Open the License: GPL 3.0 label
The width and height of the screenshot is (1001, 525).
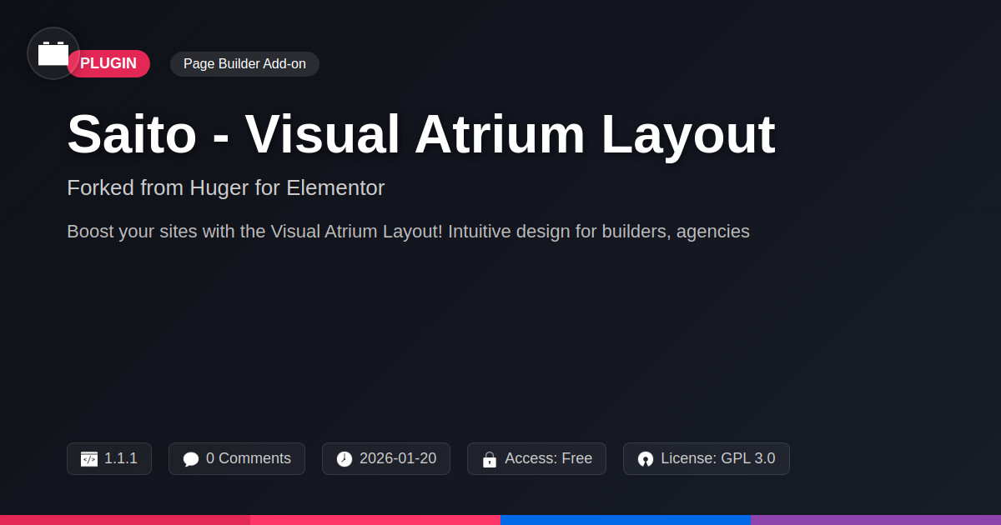click(717, 458)
